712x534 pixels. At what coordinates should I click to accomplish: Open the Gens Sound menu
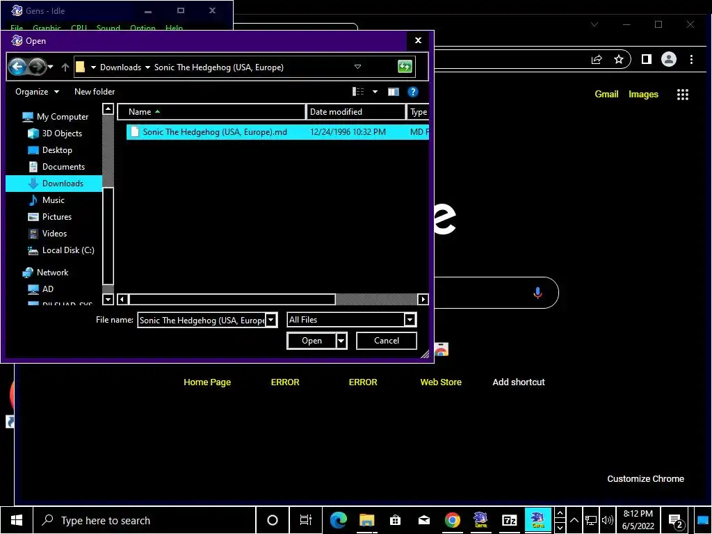pos(108,27)
